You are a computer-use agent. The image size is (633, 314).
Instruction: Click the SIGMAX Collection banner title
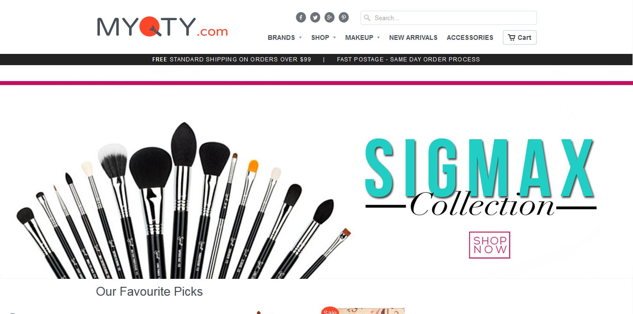[x=481, y=177]
